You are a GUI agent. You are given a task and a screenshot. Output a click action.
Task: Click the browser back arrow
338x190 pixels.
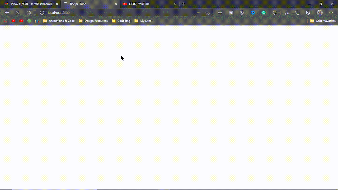(x=7, y=13)
